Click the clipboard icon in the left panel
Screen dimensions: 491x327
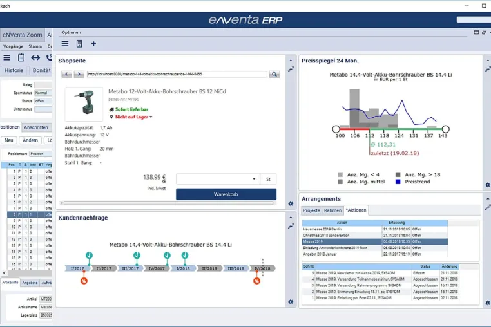click(x=21, y=57)
